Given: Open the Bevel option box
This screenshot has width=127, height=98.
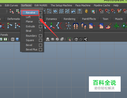Looking at the screenshot, I should (40, 45).
